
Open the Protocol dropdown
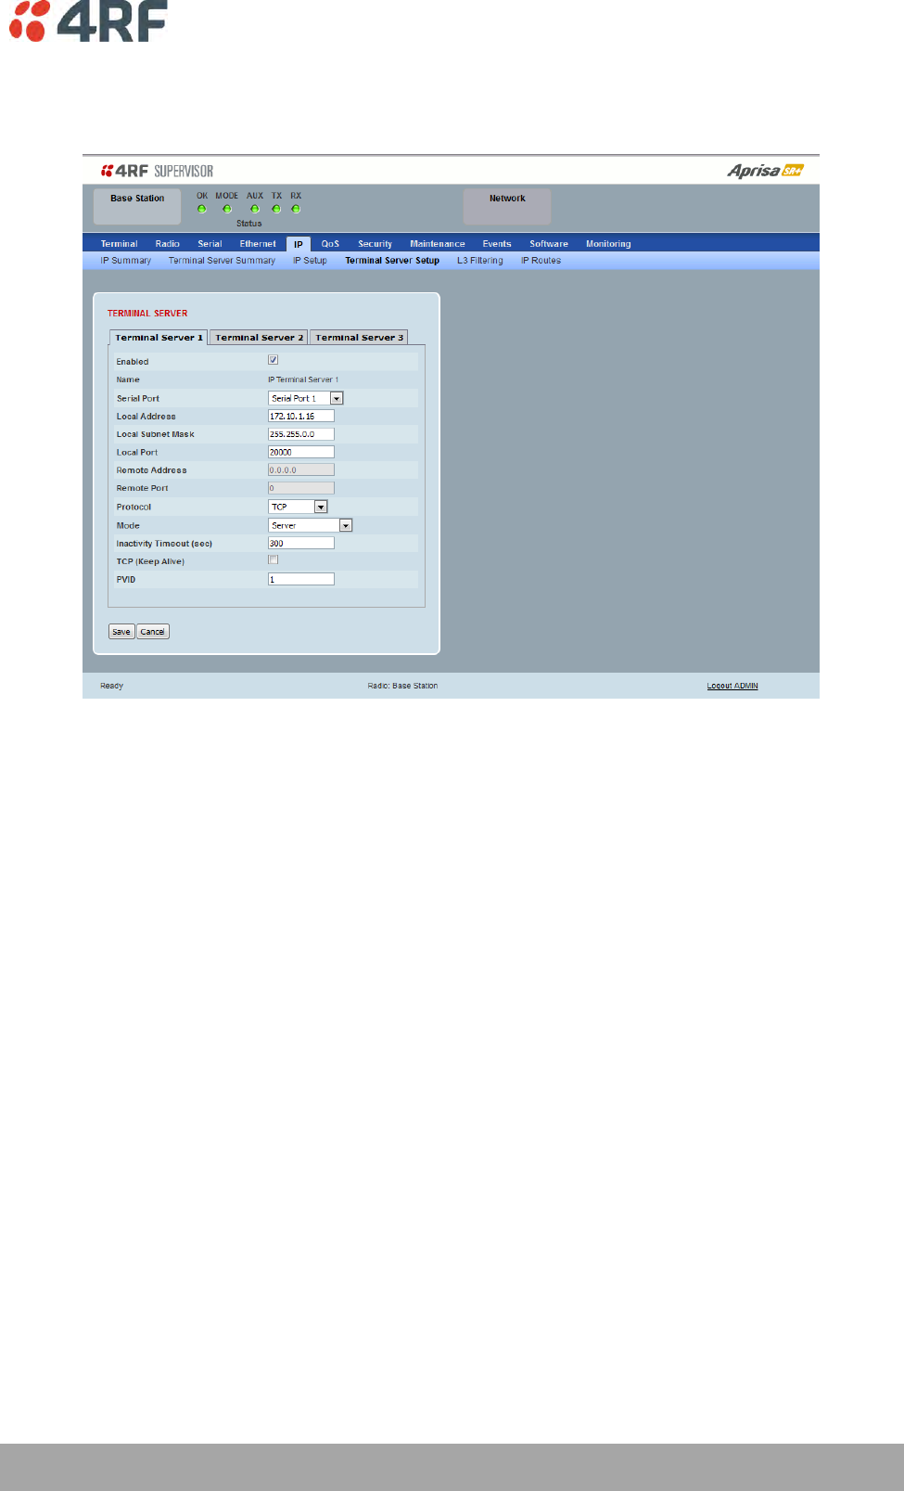[298, 507]
